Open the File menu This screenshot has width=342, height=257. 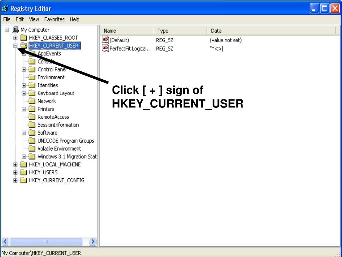click(7, 19)
